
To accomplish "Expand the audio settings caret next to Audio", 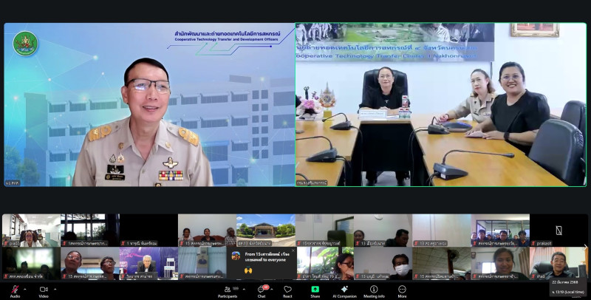I will (25, 289).
